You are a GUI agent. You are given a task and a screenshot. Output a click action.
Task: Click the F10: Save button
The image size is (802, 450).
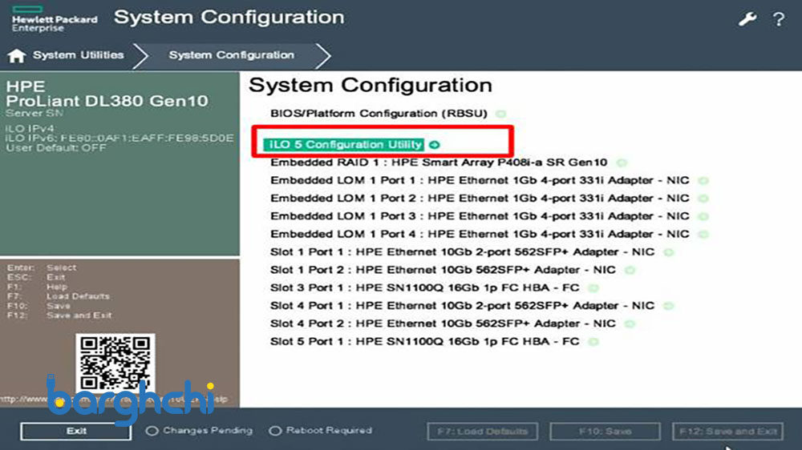606,432
